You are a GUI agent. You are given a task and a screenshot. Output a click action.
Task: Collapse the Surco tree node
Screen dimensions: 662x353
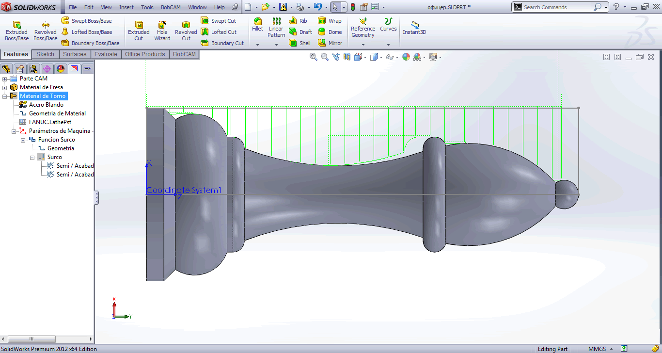pyautogui.click(x=32, y=157)
